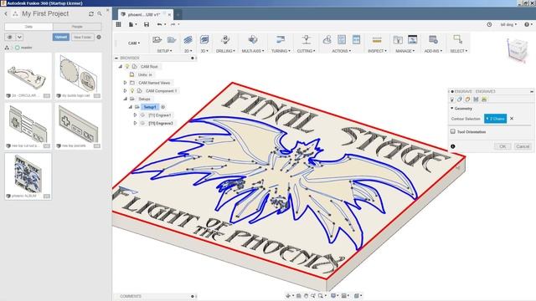Click the New Setup icon in toolbar
This screenshot has height=301, width=536.
click(157, 40)
